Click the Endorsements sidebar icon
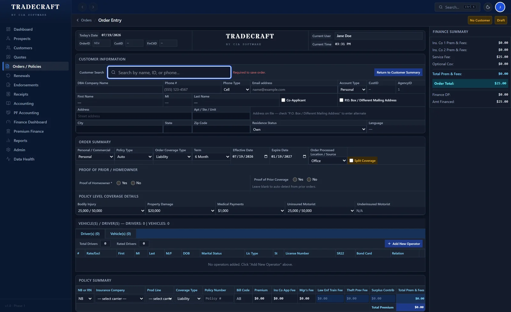Viewport: 511px width, 312px height. (8, 85)
